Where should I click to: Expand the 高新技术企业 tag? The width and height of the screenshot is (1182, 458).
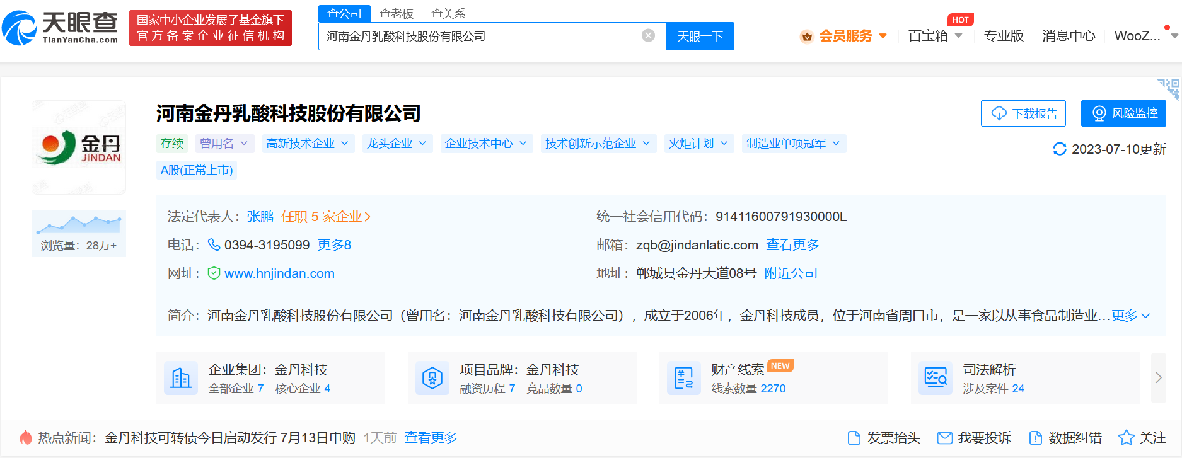[307, 144]
